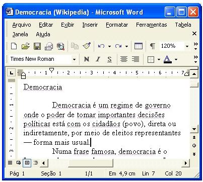Undo the last action
The height and width of the screenshot is (182, 203).
click(x=101, y=46)
